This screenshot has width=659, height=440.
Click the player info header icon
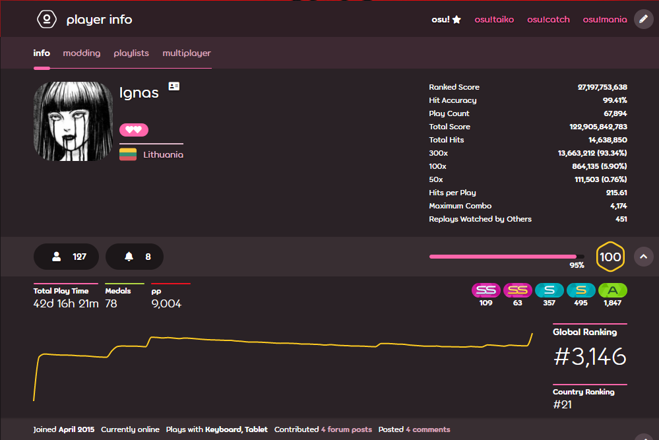coord(47,19)
